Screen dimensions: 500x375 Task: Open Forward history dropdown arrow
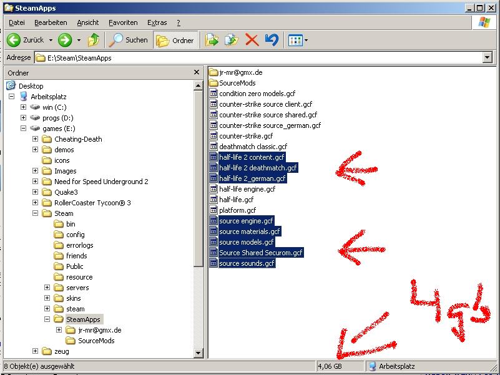pos(79,40)
